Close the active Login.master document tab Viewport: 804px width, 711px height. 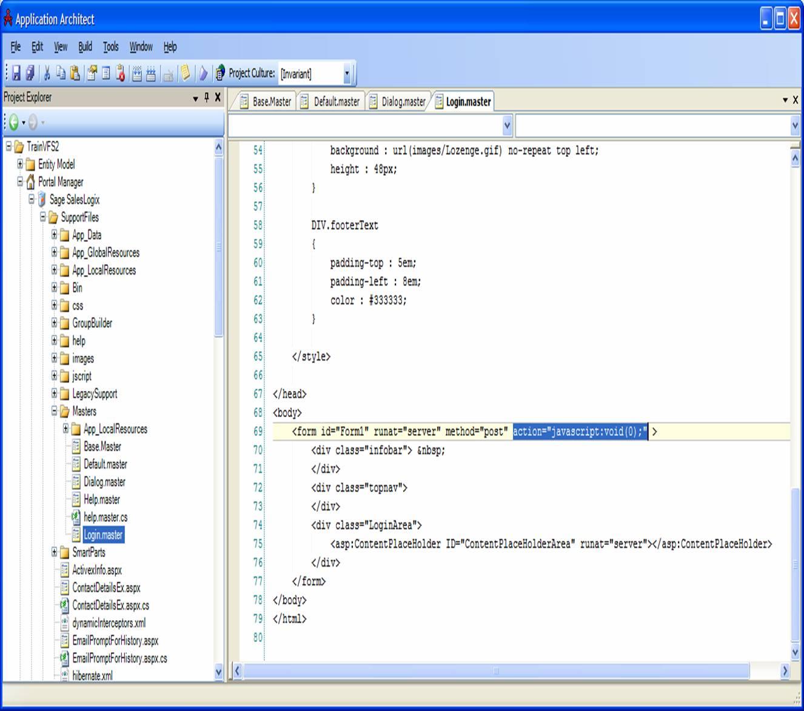coord(796,100)
